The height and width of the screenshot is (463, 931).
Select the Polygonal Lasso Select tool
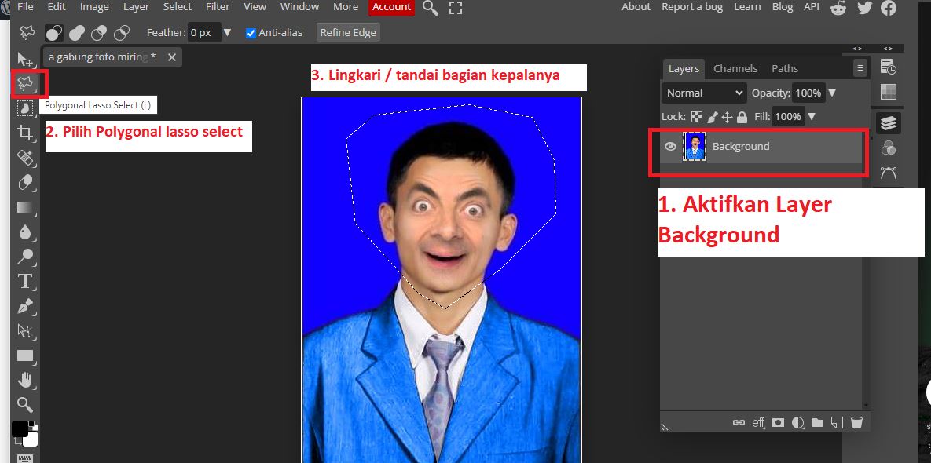pyautogui.click(x=25, y=84)
